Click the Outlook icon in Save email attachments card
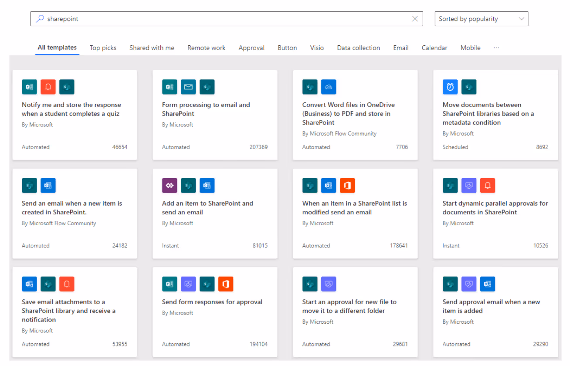 29,284
